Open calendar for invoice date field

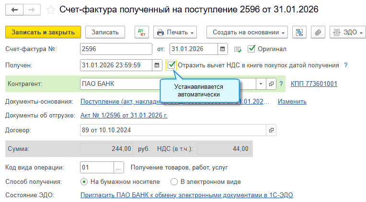223,49
